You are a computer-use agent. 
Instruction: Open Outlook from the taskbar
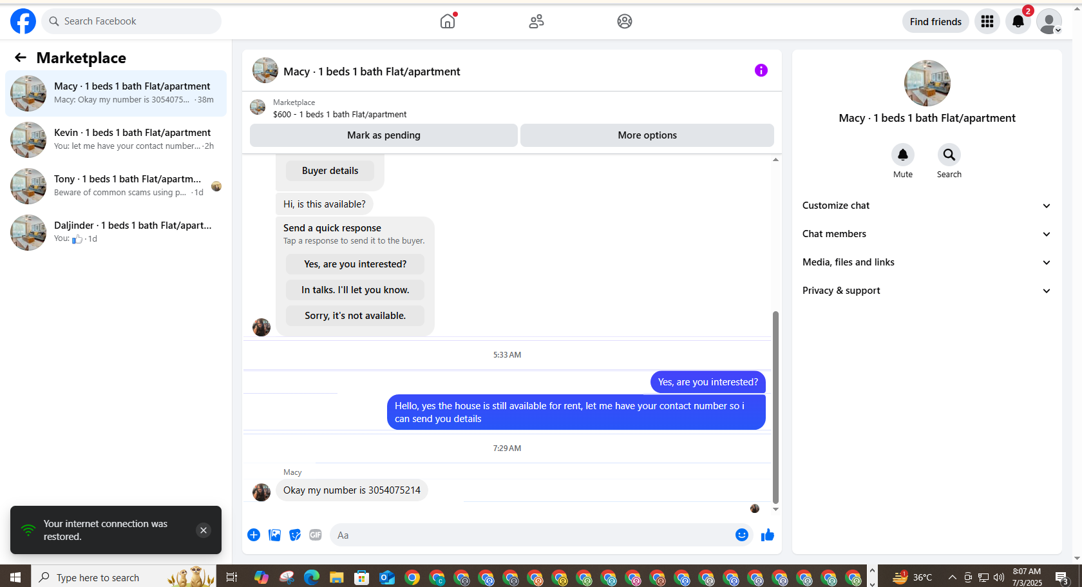[386, 577]
